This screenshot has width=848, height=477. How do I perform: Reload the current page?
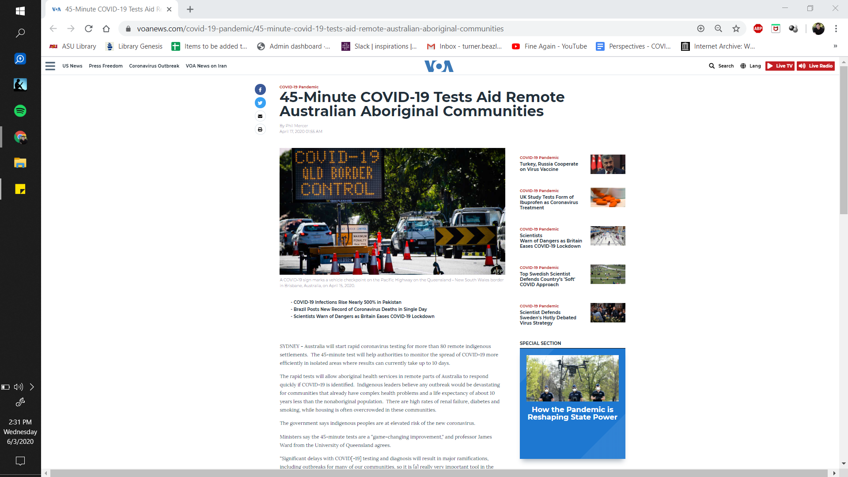[x=89, y=29]
